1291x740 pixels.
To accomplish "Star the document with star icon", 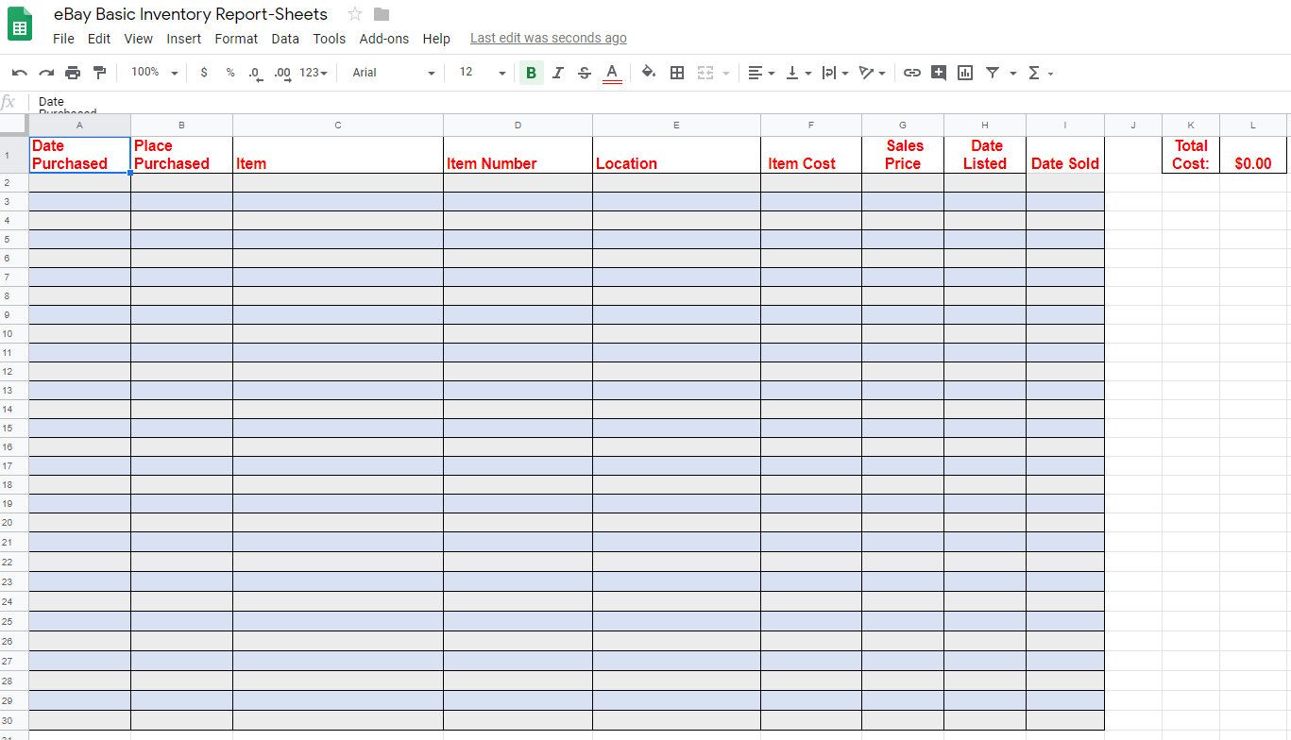I will pyautogui.click(x=355, y=14).
